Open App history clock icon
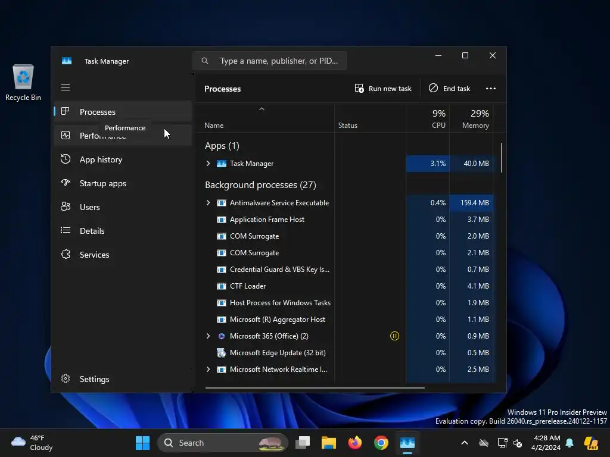 [66, 159]
